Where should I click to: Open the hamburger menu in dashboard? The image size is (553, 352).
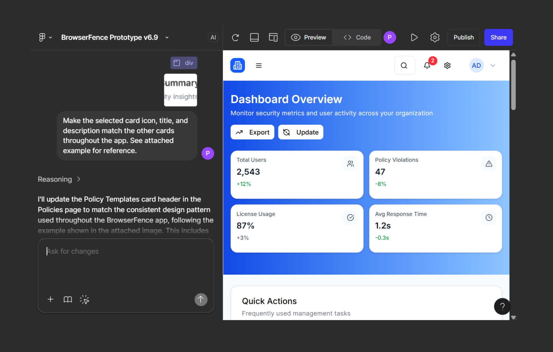(x=258, y=65)
